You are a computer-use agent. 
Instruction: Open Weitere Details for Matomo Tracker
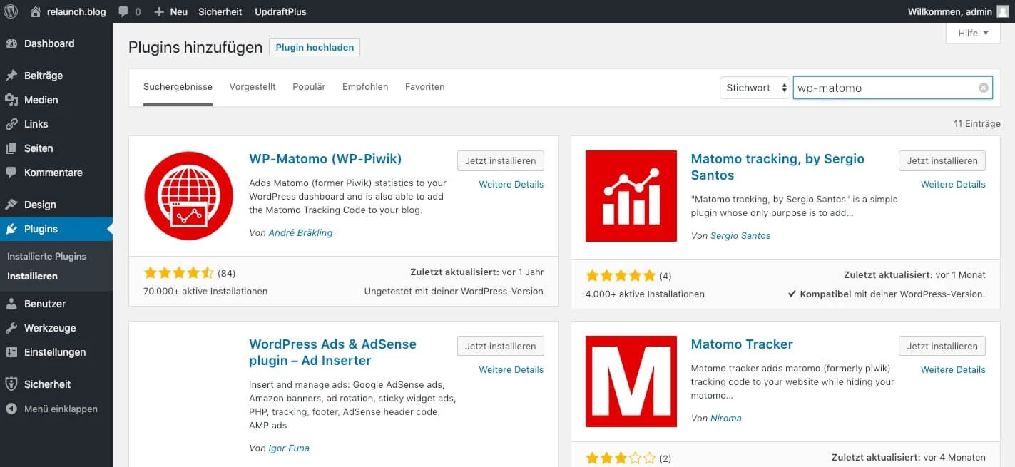[953, 369]
